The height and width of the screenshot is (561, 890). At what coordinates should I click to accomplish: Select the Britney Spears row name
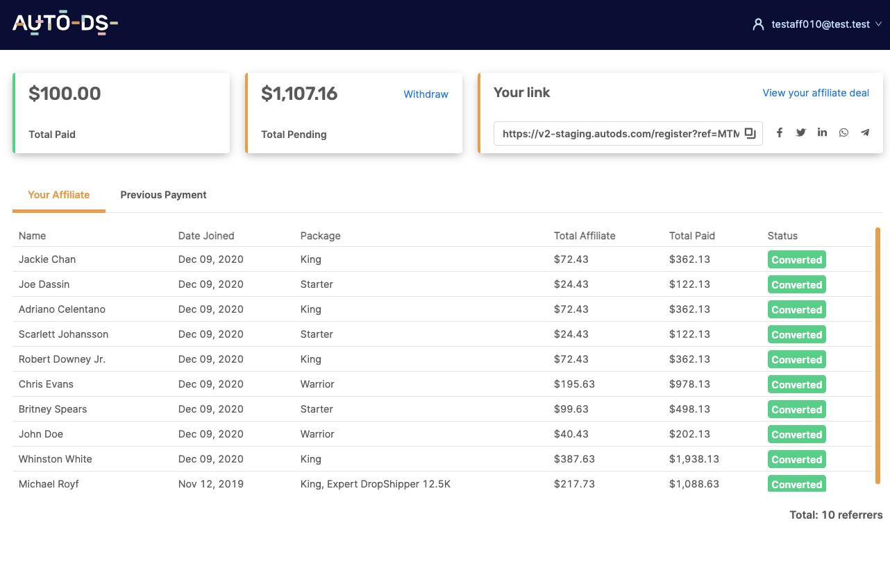pyautogui.click(x=53, y=409)
